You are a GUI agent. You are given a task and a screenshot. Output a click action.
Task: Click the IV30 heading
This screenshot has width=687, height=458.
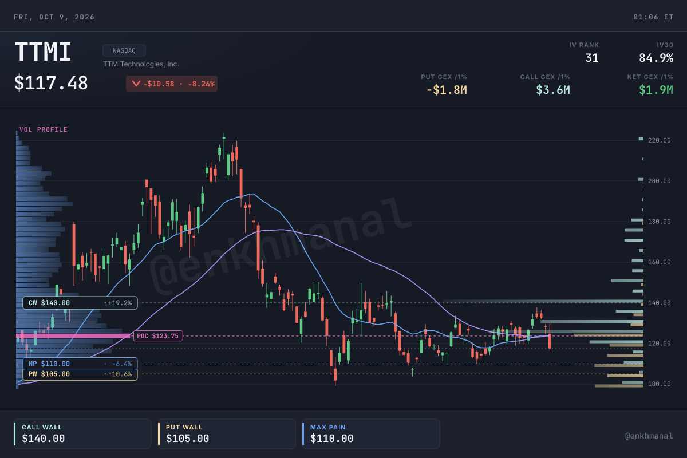point(665,45)
